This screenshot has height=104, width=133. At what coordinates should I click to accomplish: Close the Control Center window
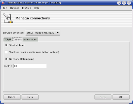pyautogui.click(x=129, y=3)
